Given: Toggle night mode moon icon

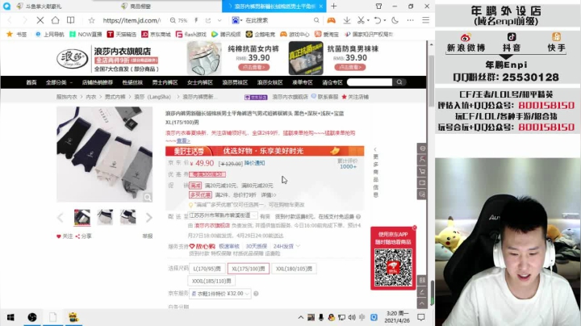Looking at the screenshot, I should click(395, 20).
